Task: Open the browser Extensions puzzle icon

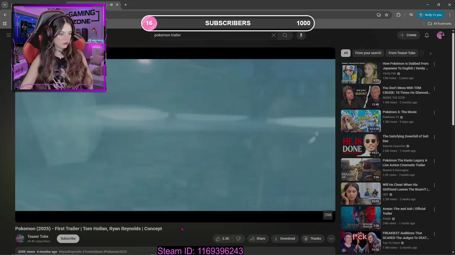Action: click(x=398, y=15)
